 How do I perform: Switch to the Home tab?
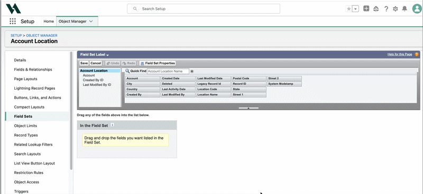coord(49,21)
